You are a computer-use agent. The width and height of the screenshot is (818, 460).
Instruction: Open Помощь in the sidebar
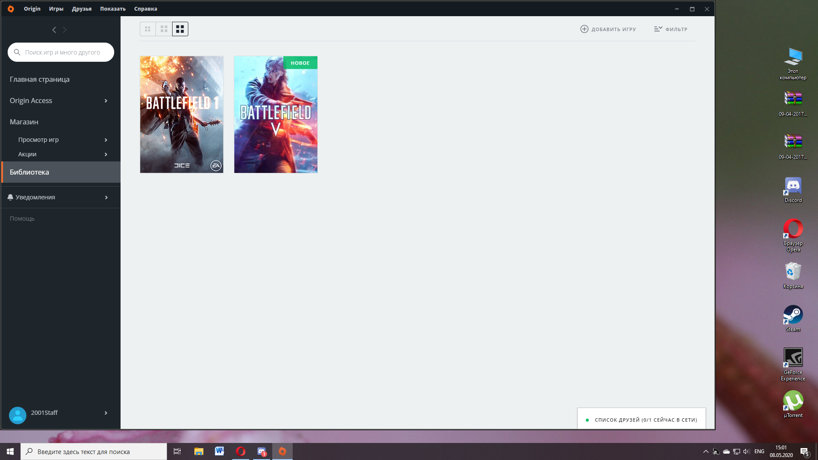[x=22, y=218]
